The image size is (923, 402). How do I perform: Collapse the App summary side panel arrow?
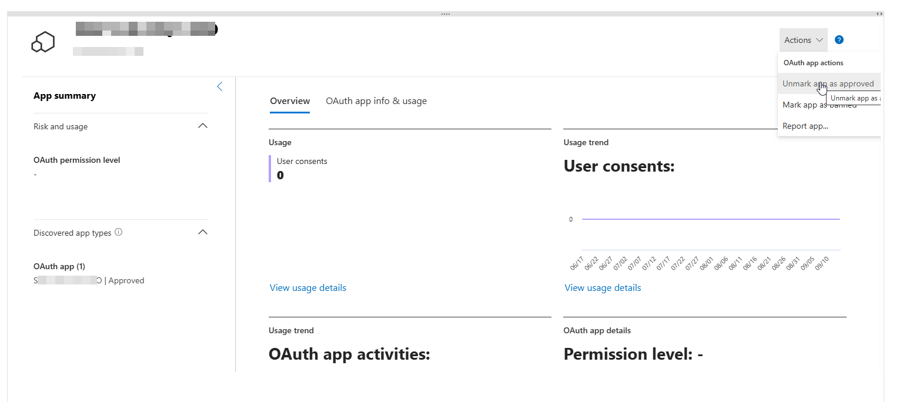coord(220,86)
